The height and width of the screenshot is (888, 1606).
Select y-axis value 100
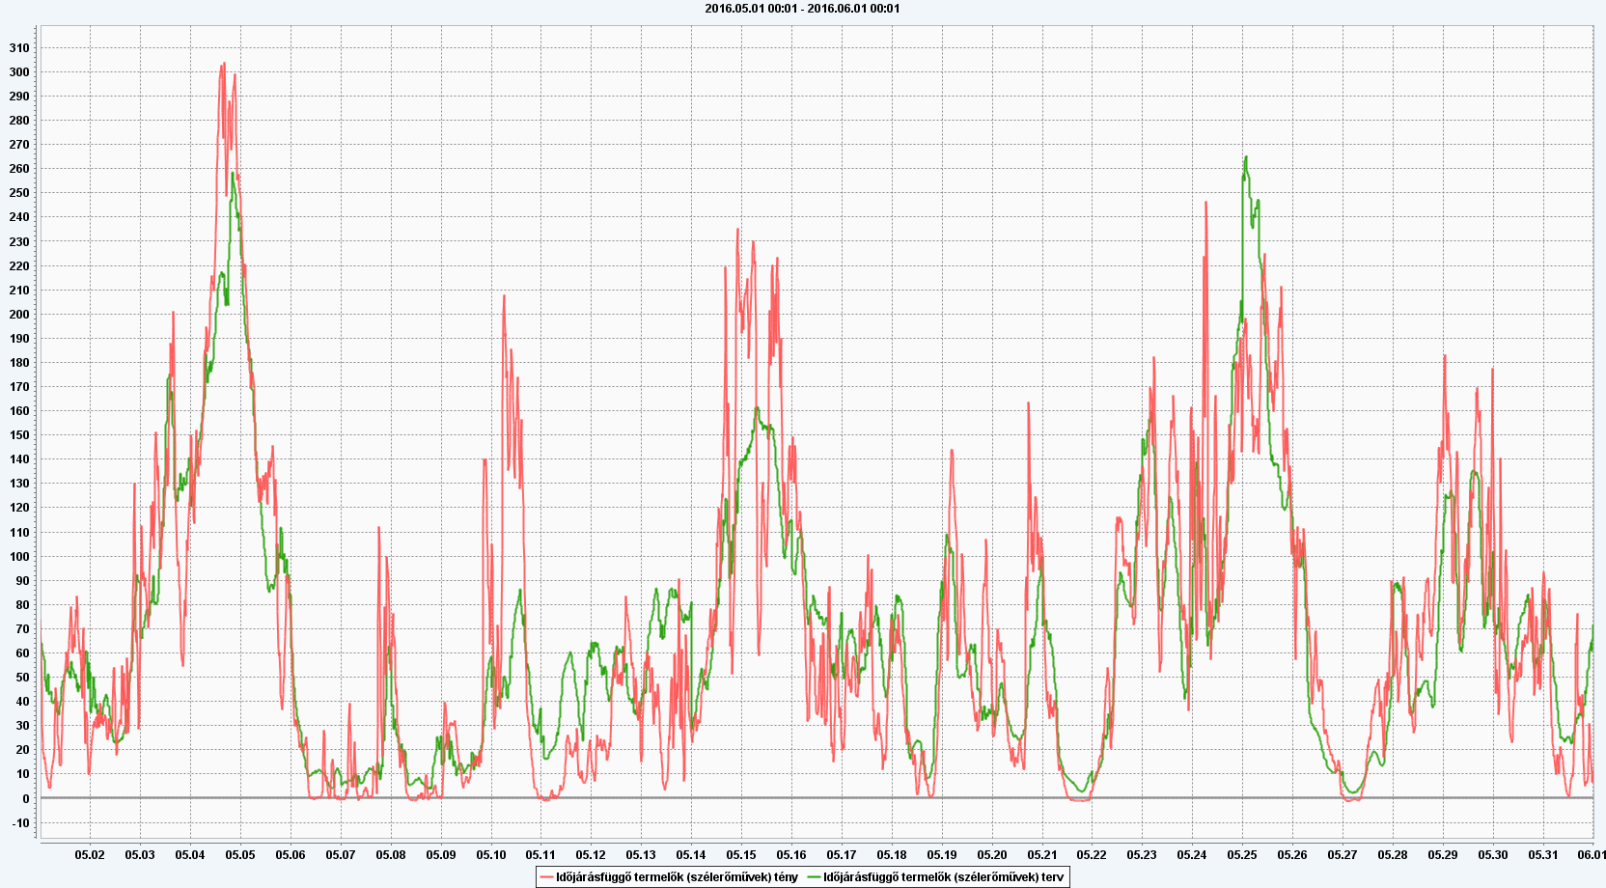[x=19, y=557]
